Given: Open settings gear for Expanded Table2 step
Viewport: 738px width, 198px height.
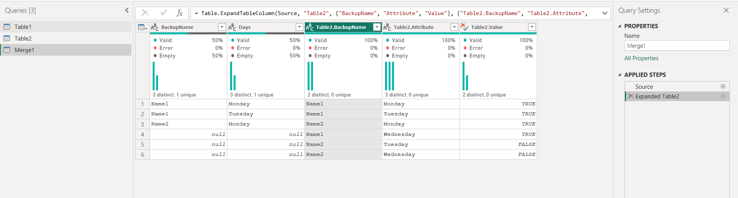Looking at the screenshot, I should coord(723,96).
